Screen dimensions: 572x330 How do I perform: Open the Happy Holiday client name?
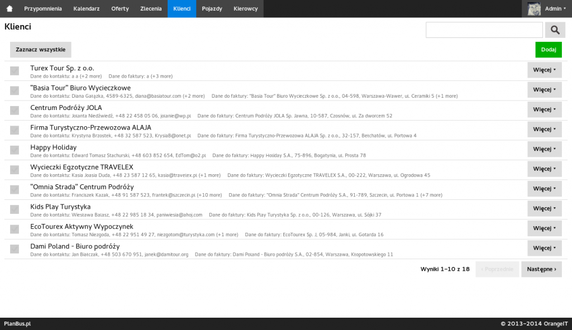pos(53,147)
